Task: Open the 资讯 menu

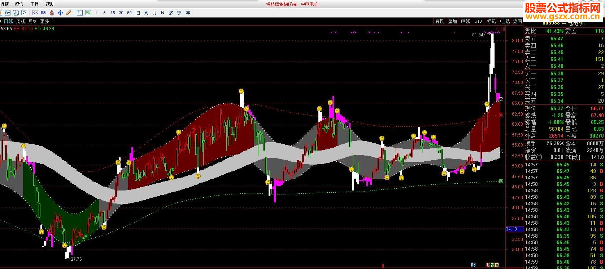Action: pyautogui.click(x=19, y=4)
